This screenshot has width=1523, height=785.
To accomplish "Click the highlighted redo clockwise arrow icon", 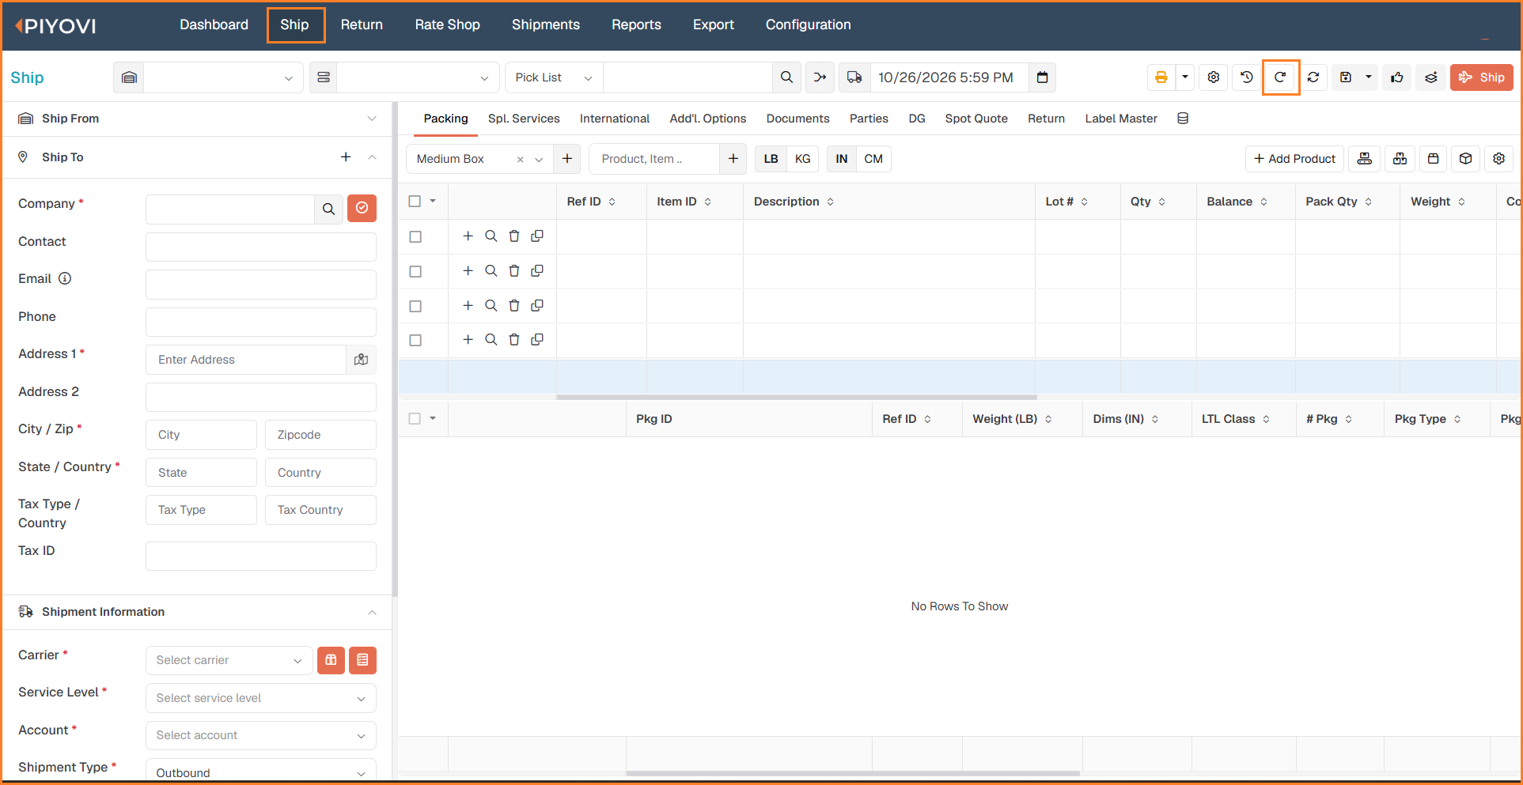I will 1280,77.
